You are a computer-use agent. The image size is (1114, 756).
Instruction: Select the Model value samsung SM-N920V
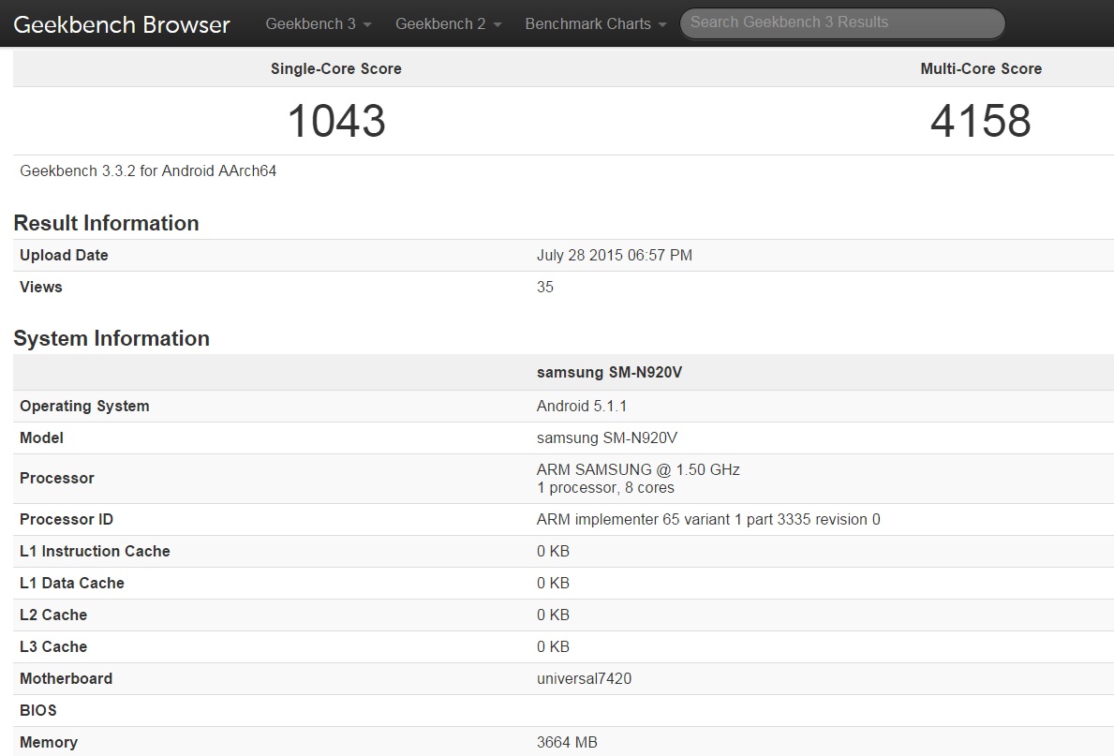click(x=607, y=437)
